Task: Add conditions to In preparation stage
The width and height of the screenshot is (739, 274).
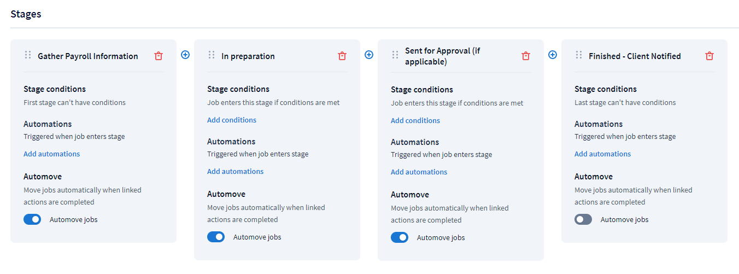Action: [x=232, y=120]
